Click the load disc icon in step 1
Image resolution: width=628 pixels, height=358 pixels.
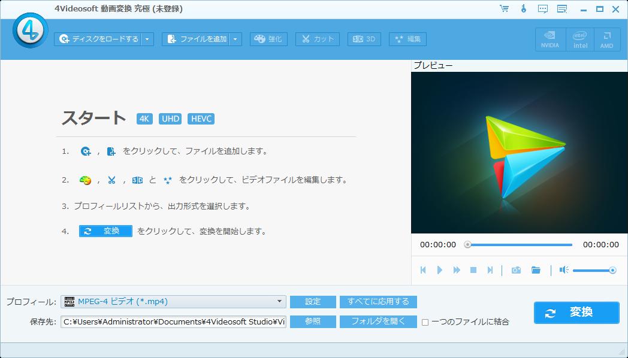(86, 151)
